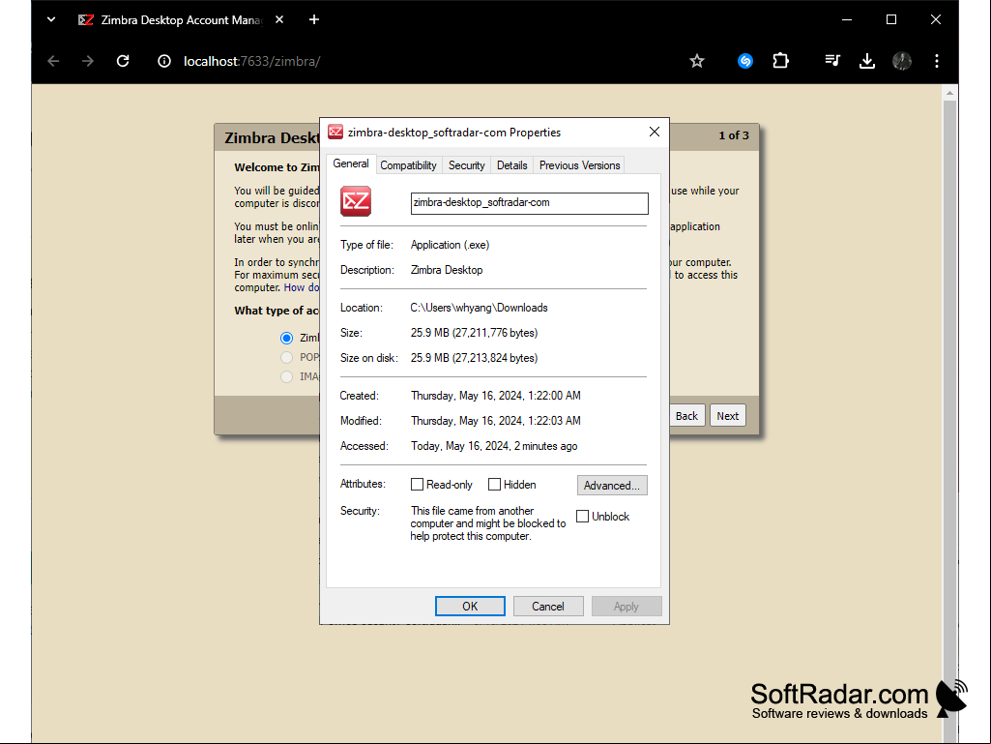Screen dimensions: 991x744
Task: Click the Size value 25.9 MB (27,211,776 bytes)
Action: point(474,333)
